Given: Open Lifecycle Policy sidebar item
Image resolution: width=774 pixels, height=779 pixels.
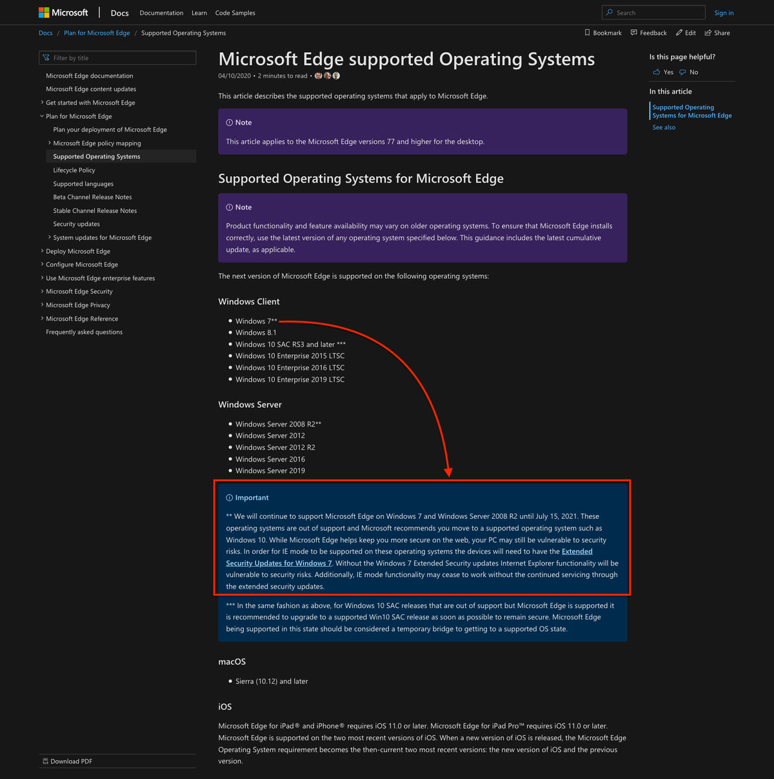Looking at the screenshot, I should tap(74, 170).
